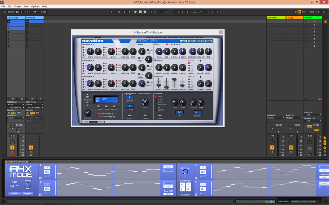The width and height of the screenshot is (329, 205).
Task: Toggle the metronome in the transport bar
Action: pyautogui.click(x=35, y=12)
